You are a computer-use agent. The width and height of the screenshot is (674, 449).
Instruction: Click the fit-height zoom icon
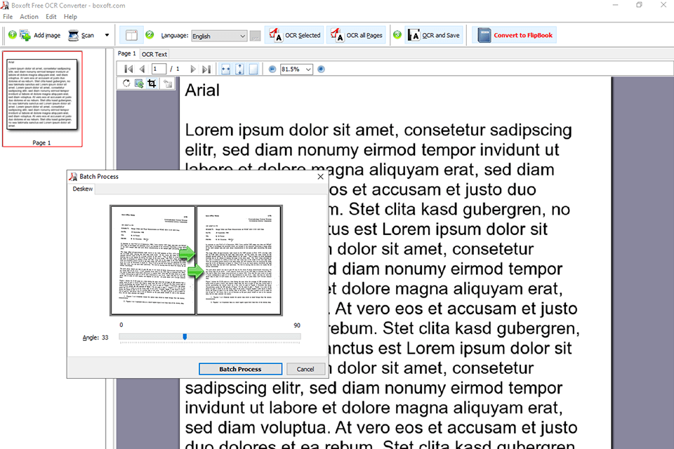(x=239, y=69)
